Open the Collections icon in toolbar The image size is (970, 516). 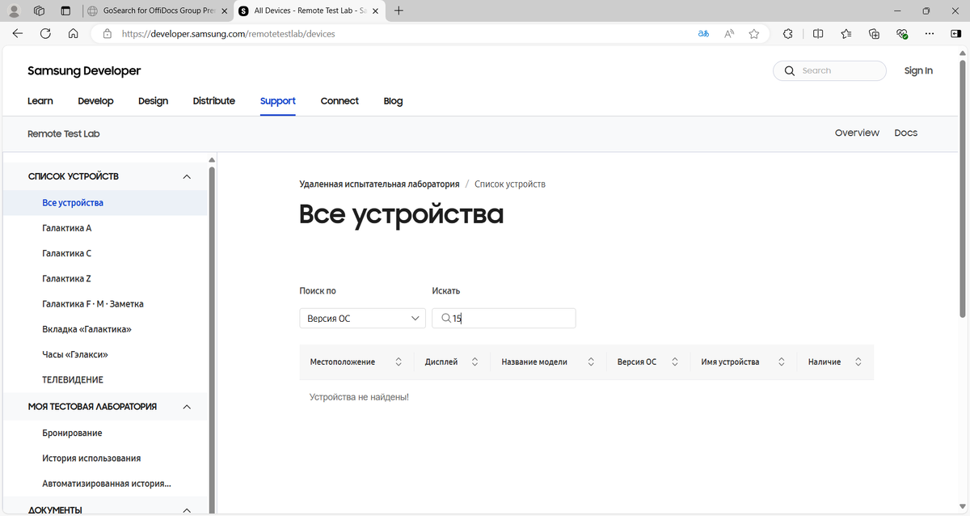click(x=846, y=33)
